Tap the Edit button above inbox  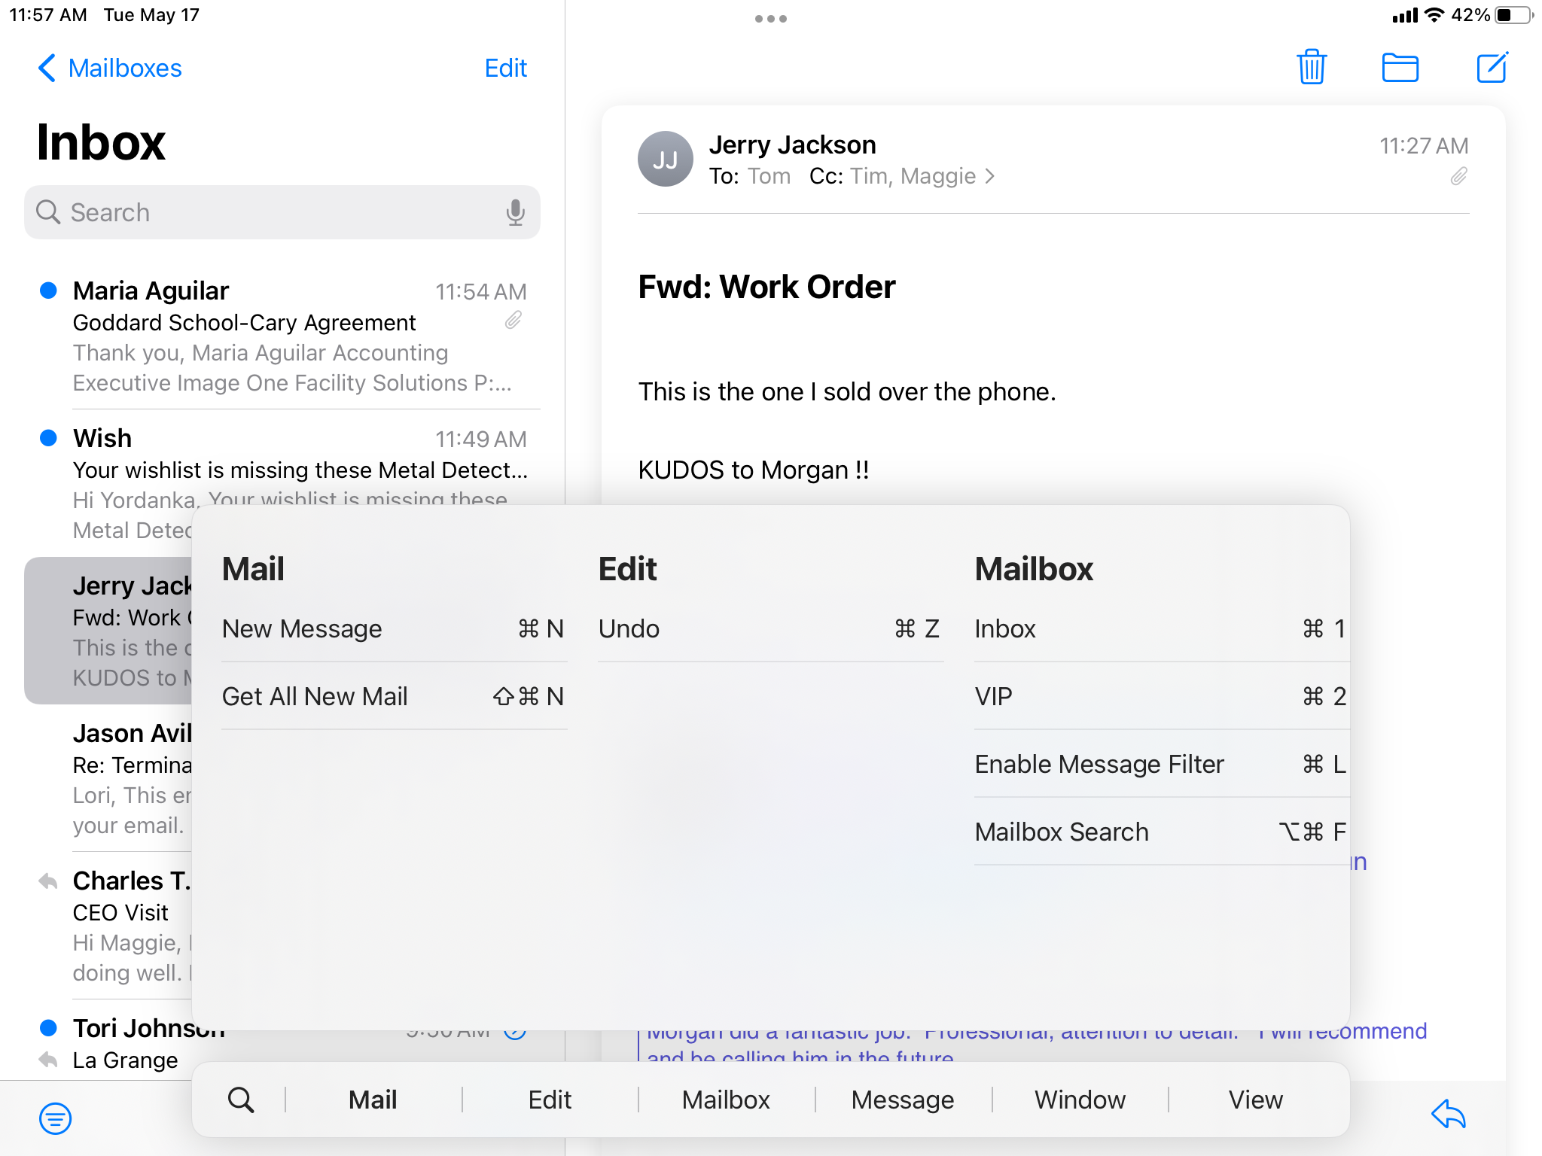pos(505,68)
